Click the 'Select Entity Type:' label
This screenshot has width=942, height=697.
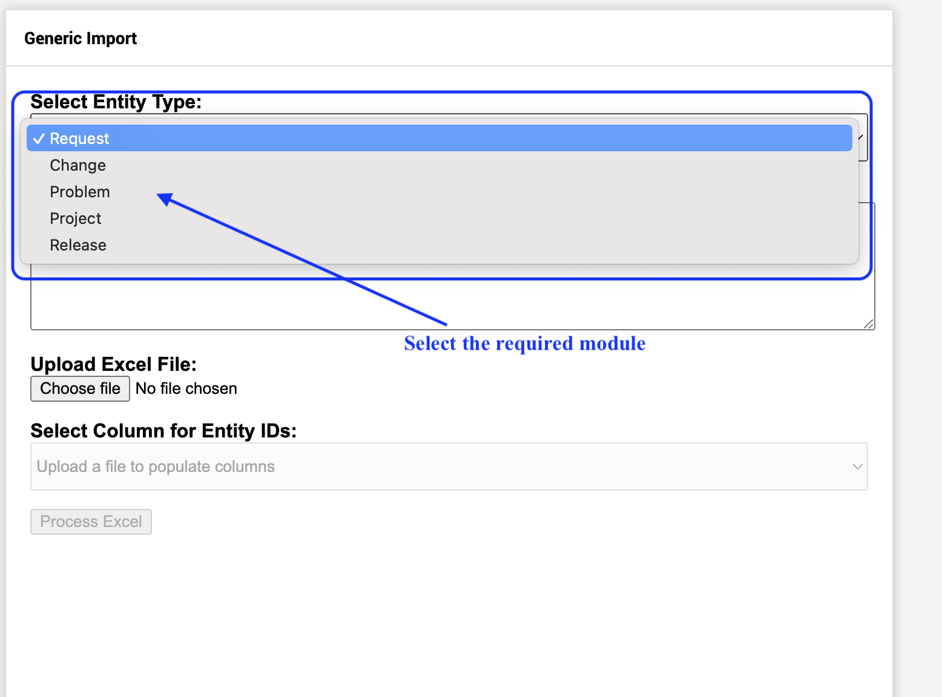116,102
